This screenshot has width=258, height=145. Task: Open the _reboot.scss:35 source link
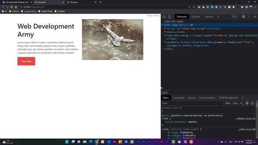[x=246, y=118]
